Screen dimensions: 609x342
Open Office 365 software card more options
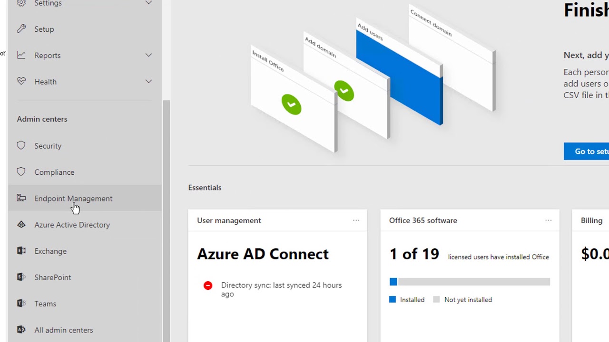pos(548,220)
